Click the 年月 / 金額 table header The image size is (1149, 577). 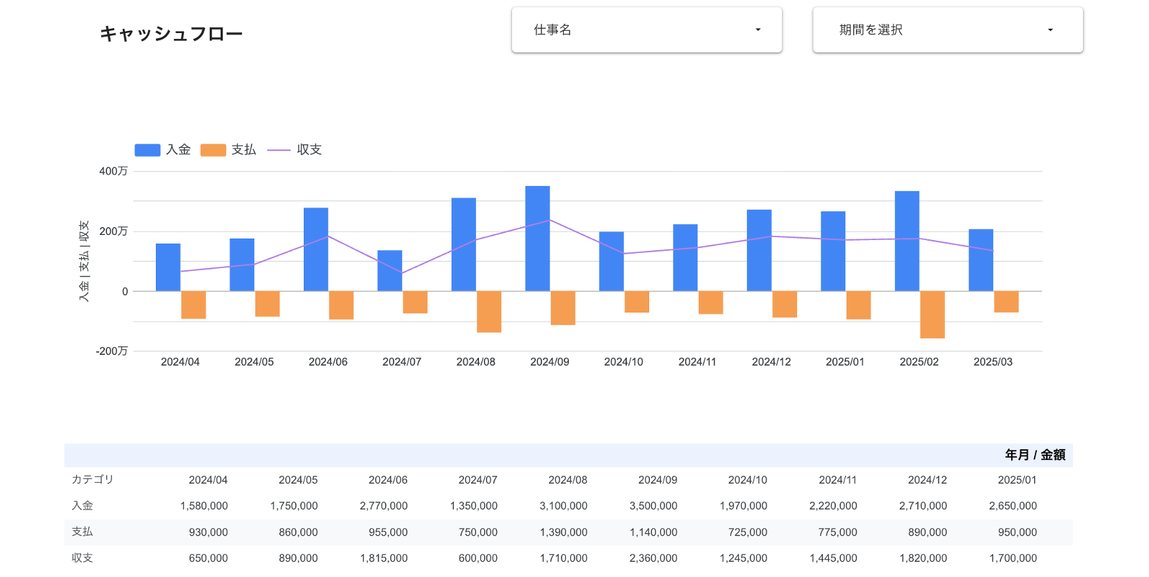[1034, 455]
